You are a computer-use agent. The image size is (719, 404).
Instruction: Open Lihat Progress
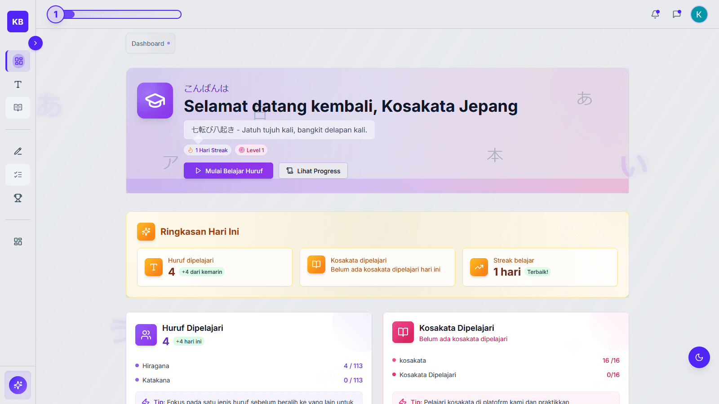click(x=313, y=171)
